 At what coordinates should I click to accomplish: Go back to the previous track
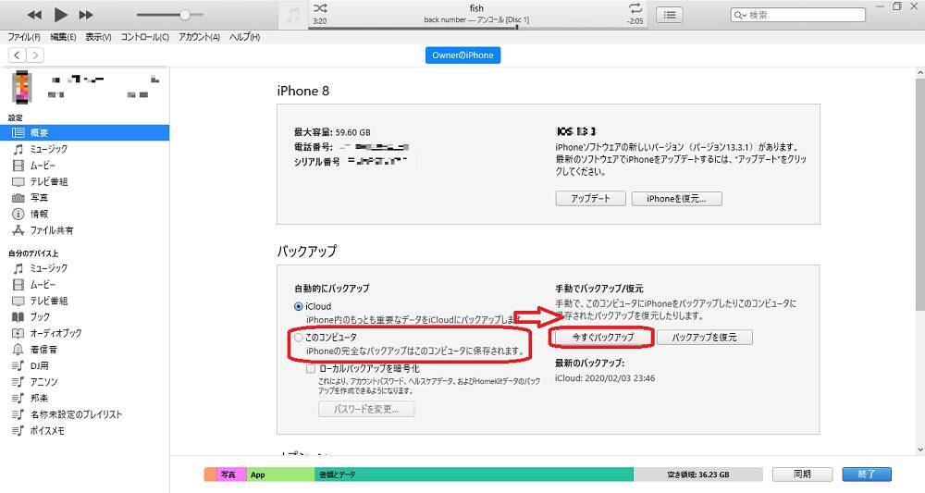pos(35,15)
